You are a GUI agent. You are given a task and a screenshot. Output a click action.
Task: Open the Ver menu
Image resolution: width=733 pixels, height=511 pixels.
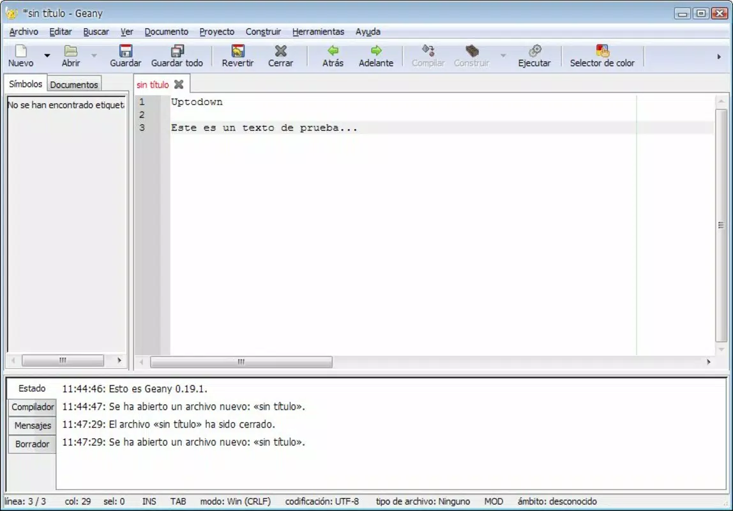(x=126, y=32)
